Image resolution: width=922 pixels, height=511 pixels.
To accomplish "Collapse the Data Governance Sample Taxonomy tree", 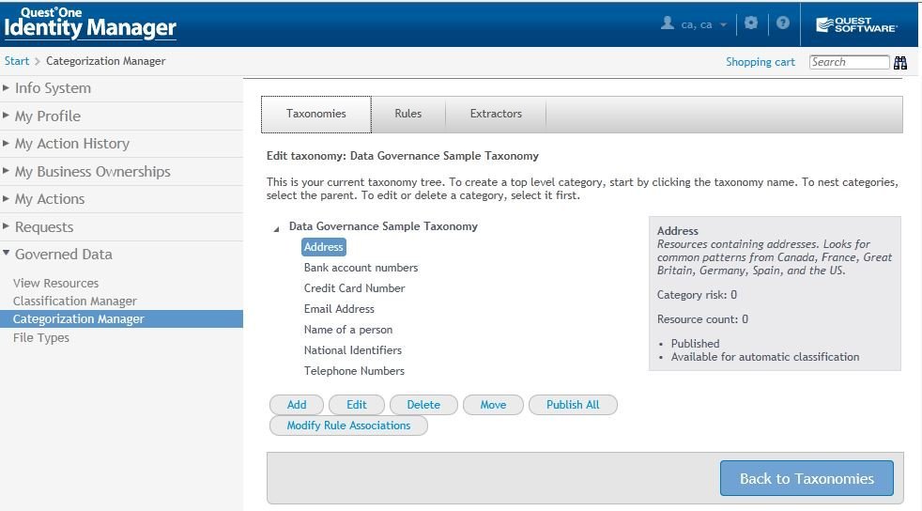I will [x=276, y=228].
